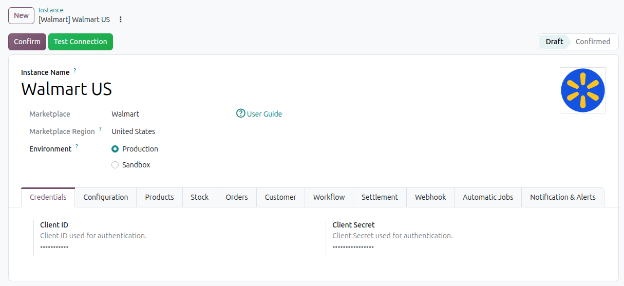Show help tooltip for Instance Name
Viewport: 624px width, 286px height.
click(x=74, y=70)
